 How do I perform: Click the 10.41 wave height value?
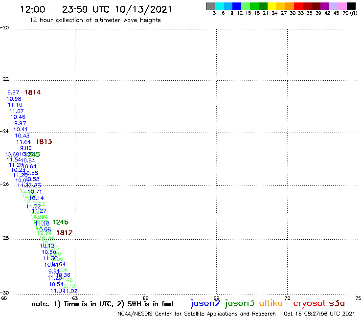tap(21, 129)
